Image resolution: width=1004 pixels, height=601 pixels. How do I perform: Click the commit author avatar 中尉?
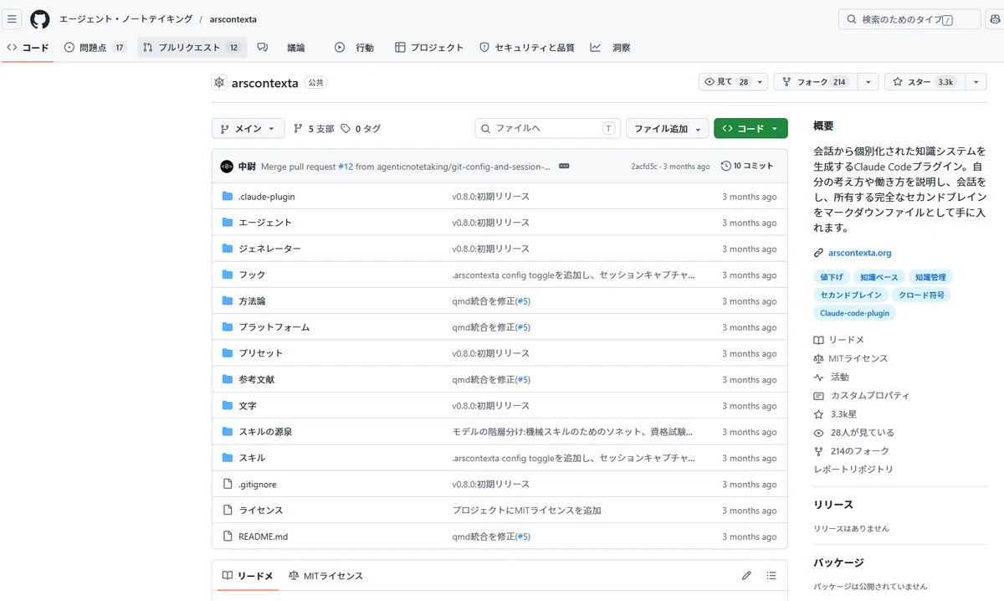[x=227, y=167]
